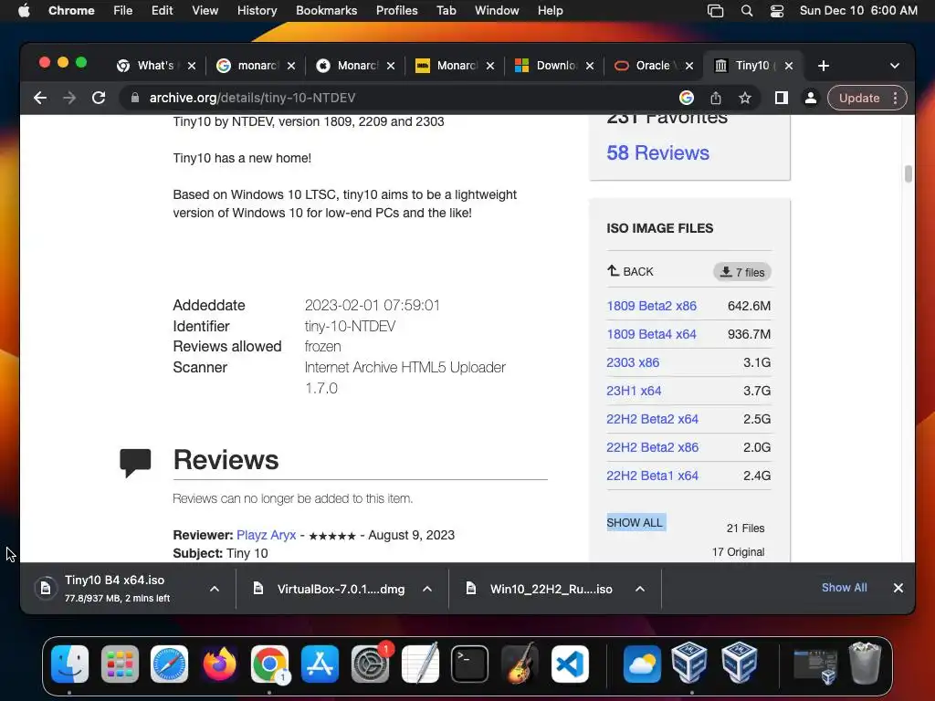Go BACK in ISO image files list
Screen dimensions: 935x701
(x=630, y=271)
